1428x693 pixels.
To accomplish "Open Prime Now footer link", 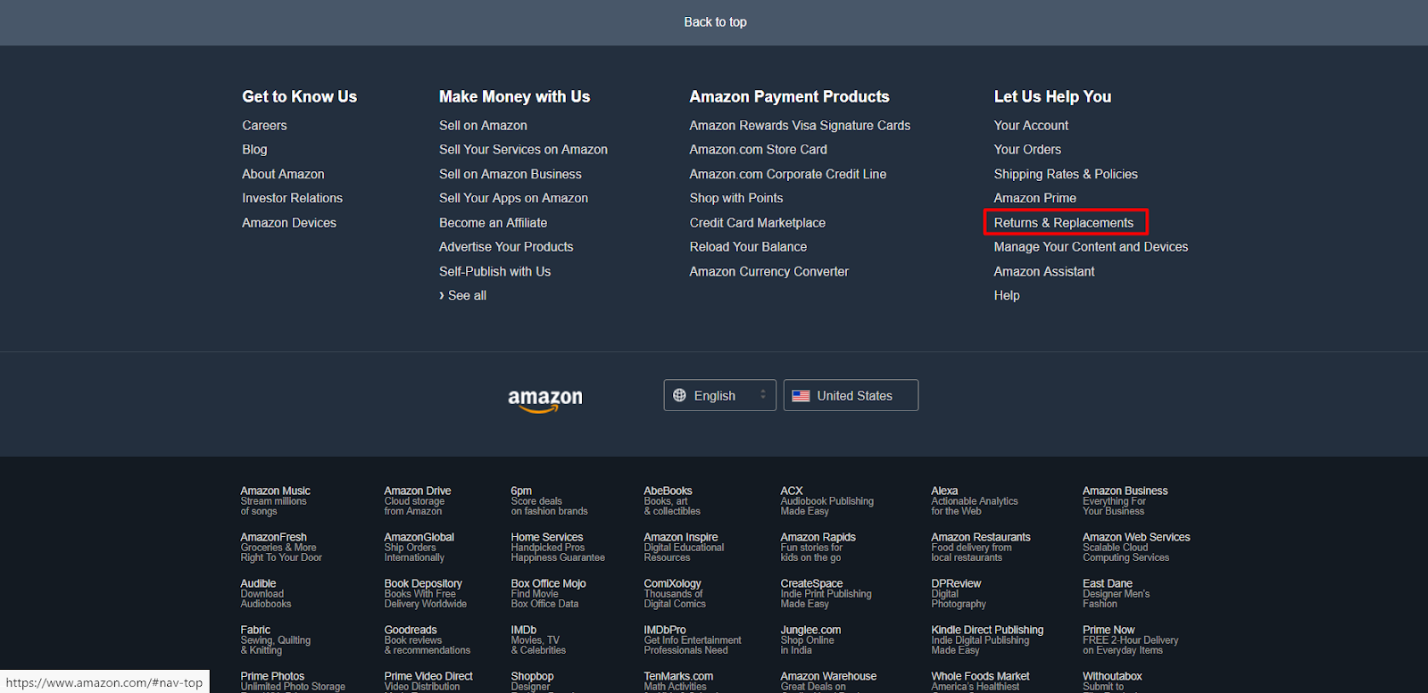I will (x=1130, y=639).
